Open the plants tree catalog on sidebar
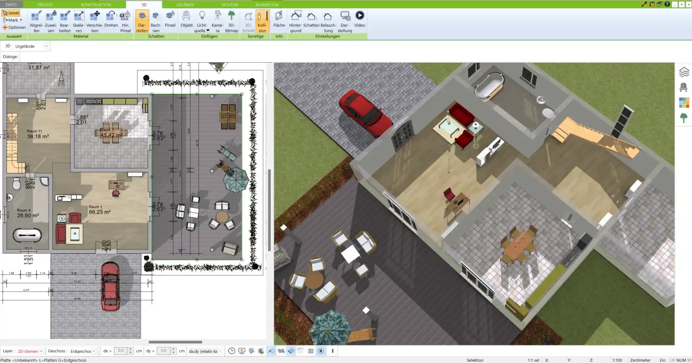 684,118
